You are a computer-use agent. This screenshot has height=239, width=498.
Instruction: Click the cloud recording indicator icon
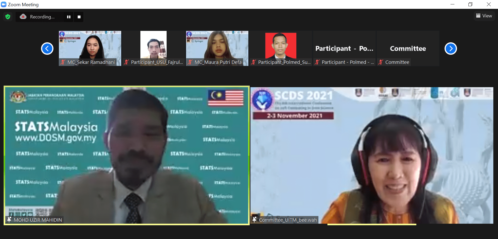[23, 17]
